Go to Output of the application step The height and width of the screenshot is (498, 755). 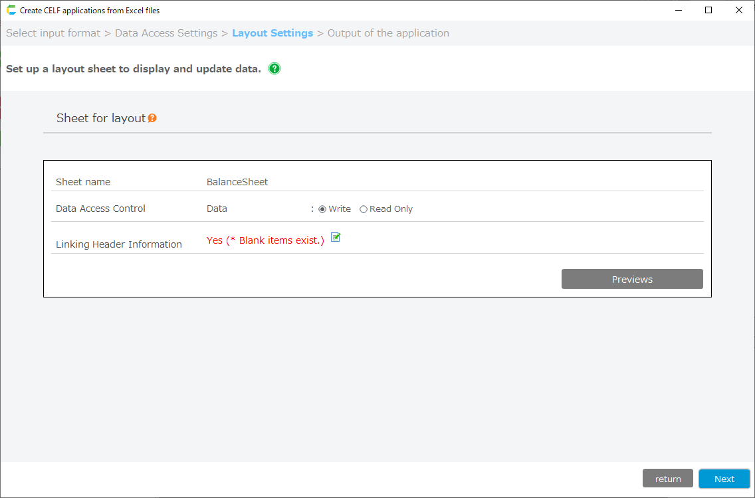point(388,33)
